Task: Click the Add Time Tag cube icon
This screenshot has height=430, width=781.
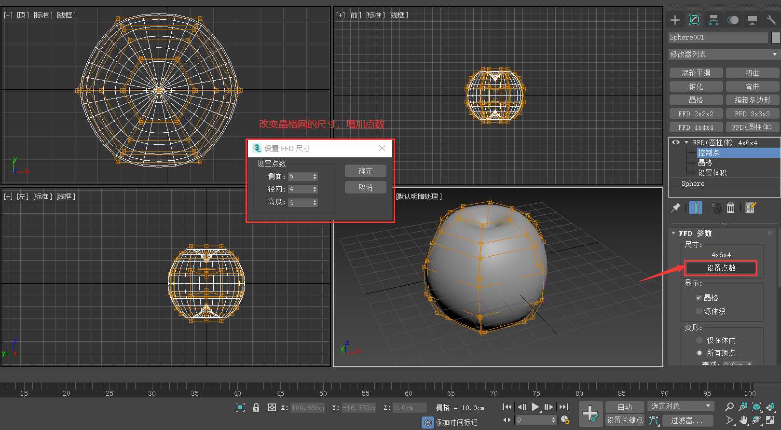Action: click(428, 422)
